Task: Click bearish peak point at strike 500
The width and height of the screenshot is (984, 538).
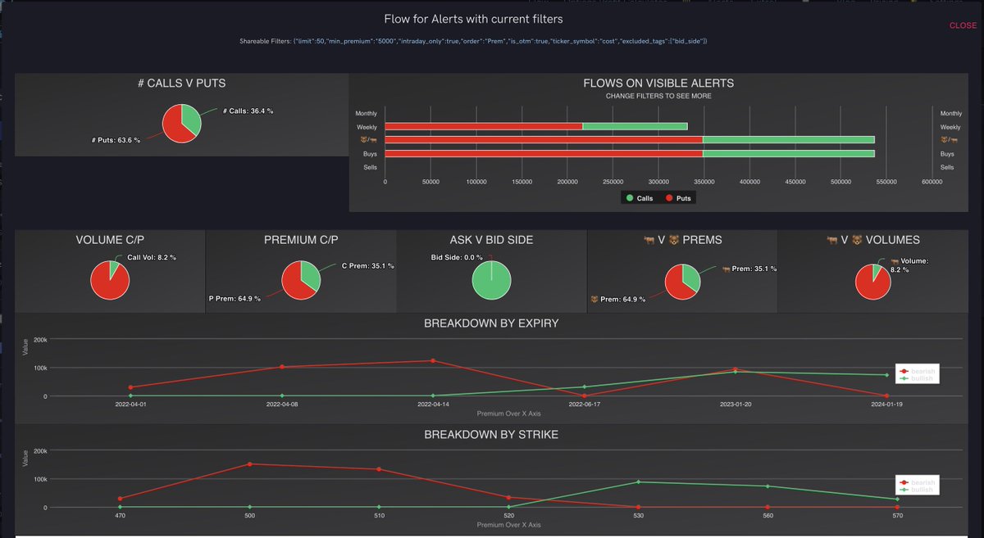Action: coord(249,463)
